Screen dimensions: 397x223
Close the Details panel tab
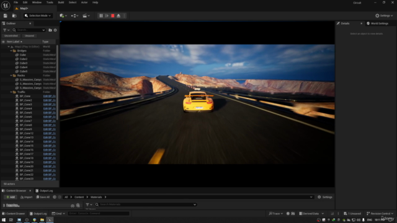tap(361, 24)
